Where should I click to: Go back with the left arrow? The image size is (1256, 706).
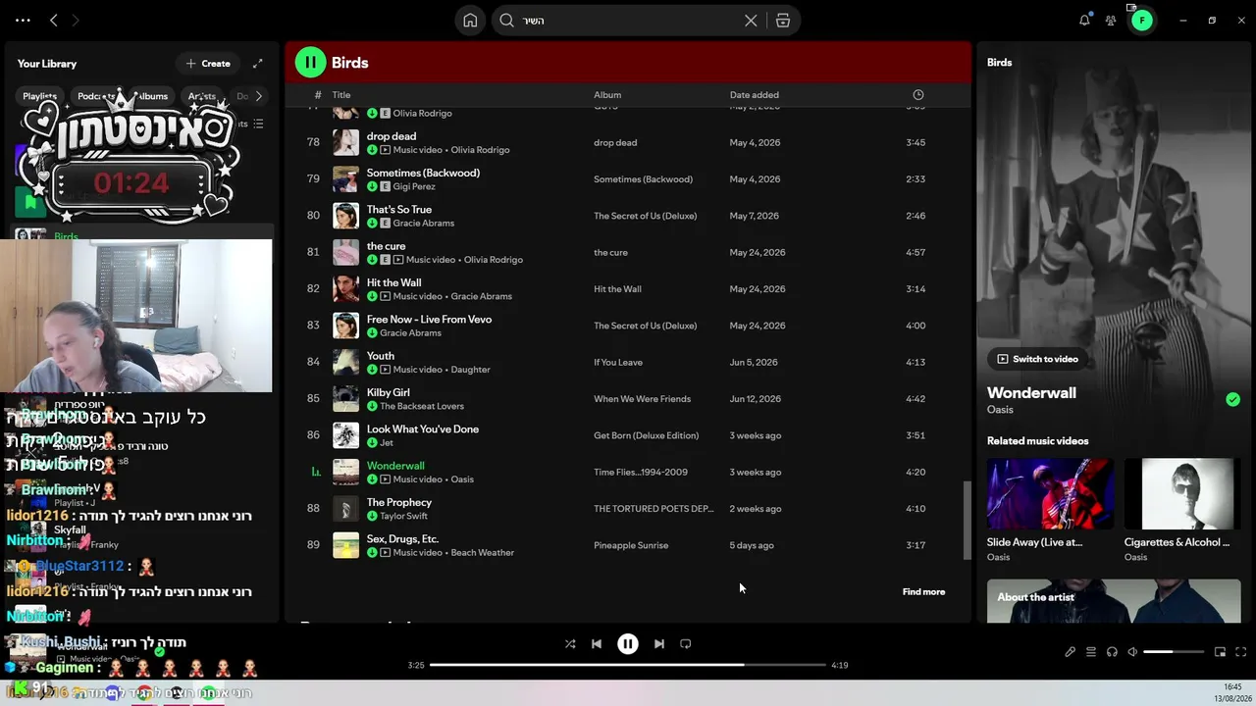click(54, 20)
